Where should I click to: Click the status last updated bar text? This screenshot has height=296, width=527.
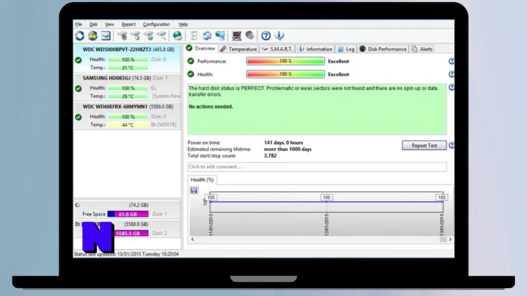point(127,254)
